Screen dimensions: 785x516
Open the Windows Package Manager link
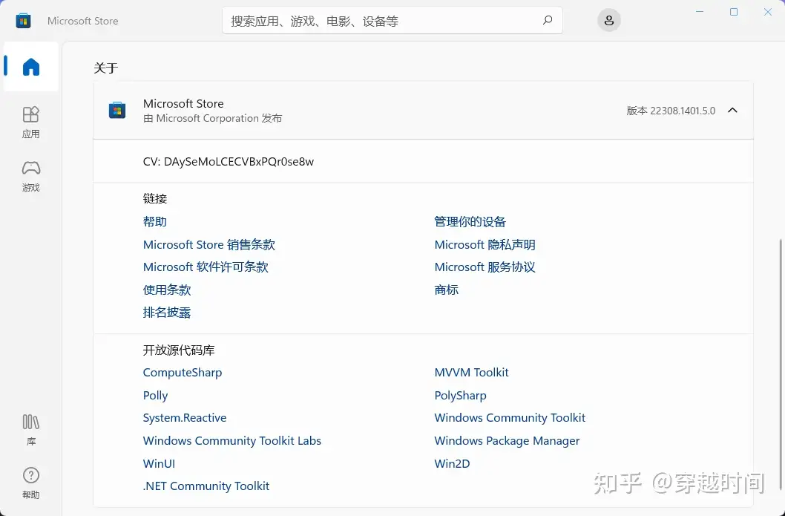click(x=507, y=441)
